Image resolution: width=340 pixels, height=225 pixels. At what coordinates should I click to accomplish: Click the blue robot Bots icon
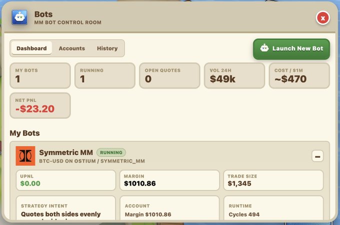point(19,17)
